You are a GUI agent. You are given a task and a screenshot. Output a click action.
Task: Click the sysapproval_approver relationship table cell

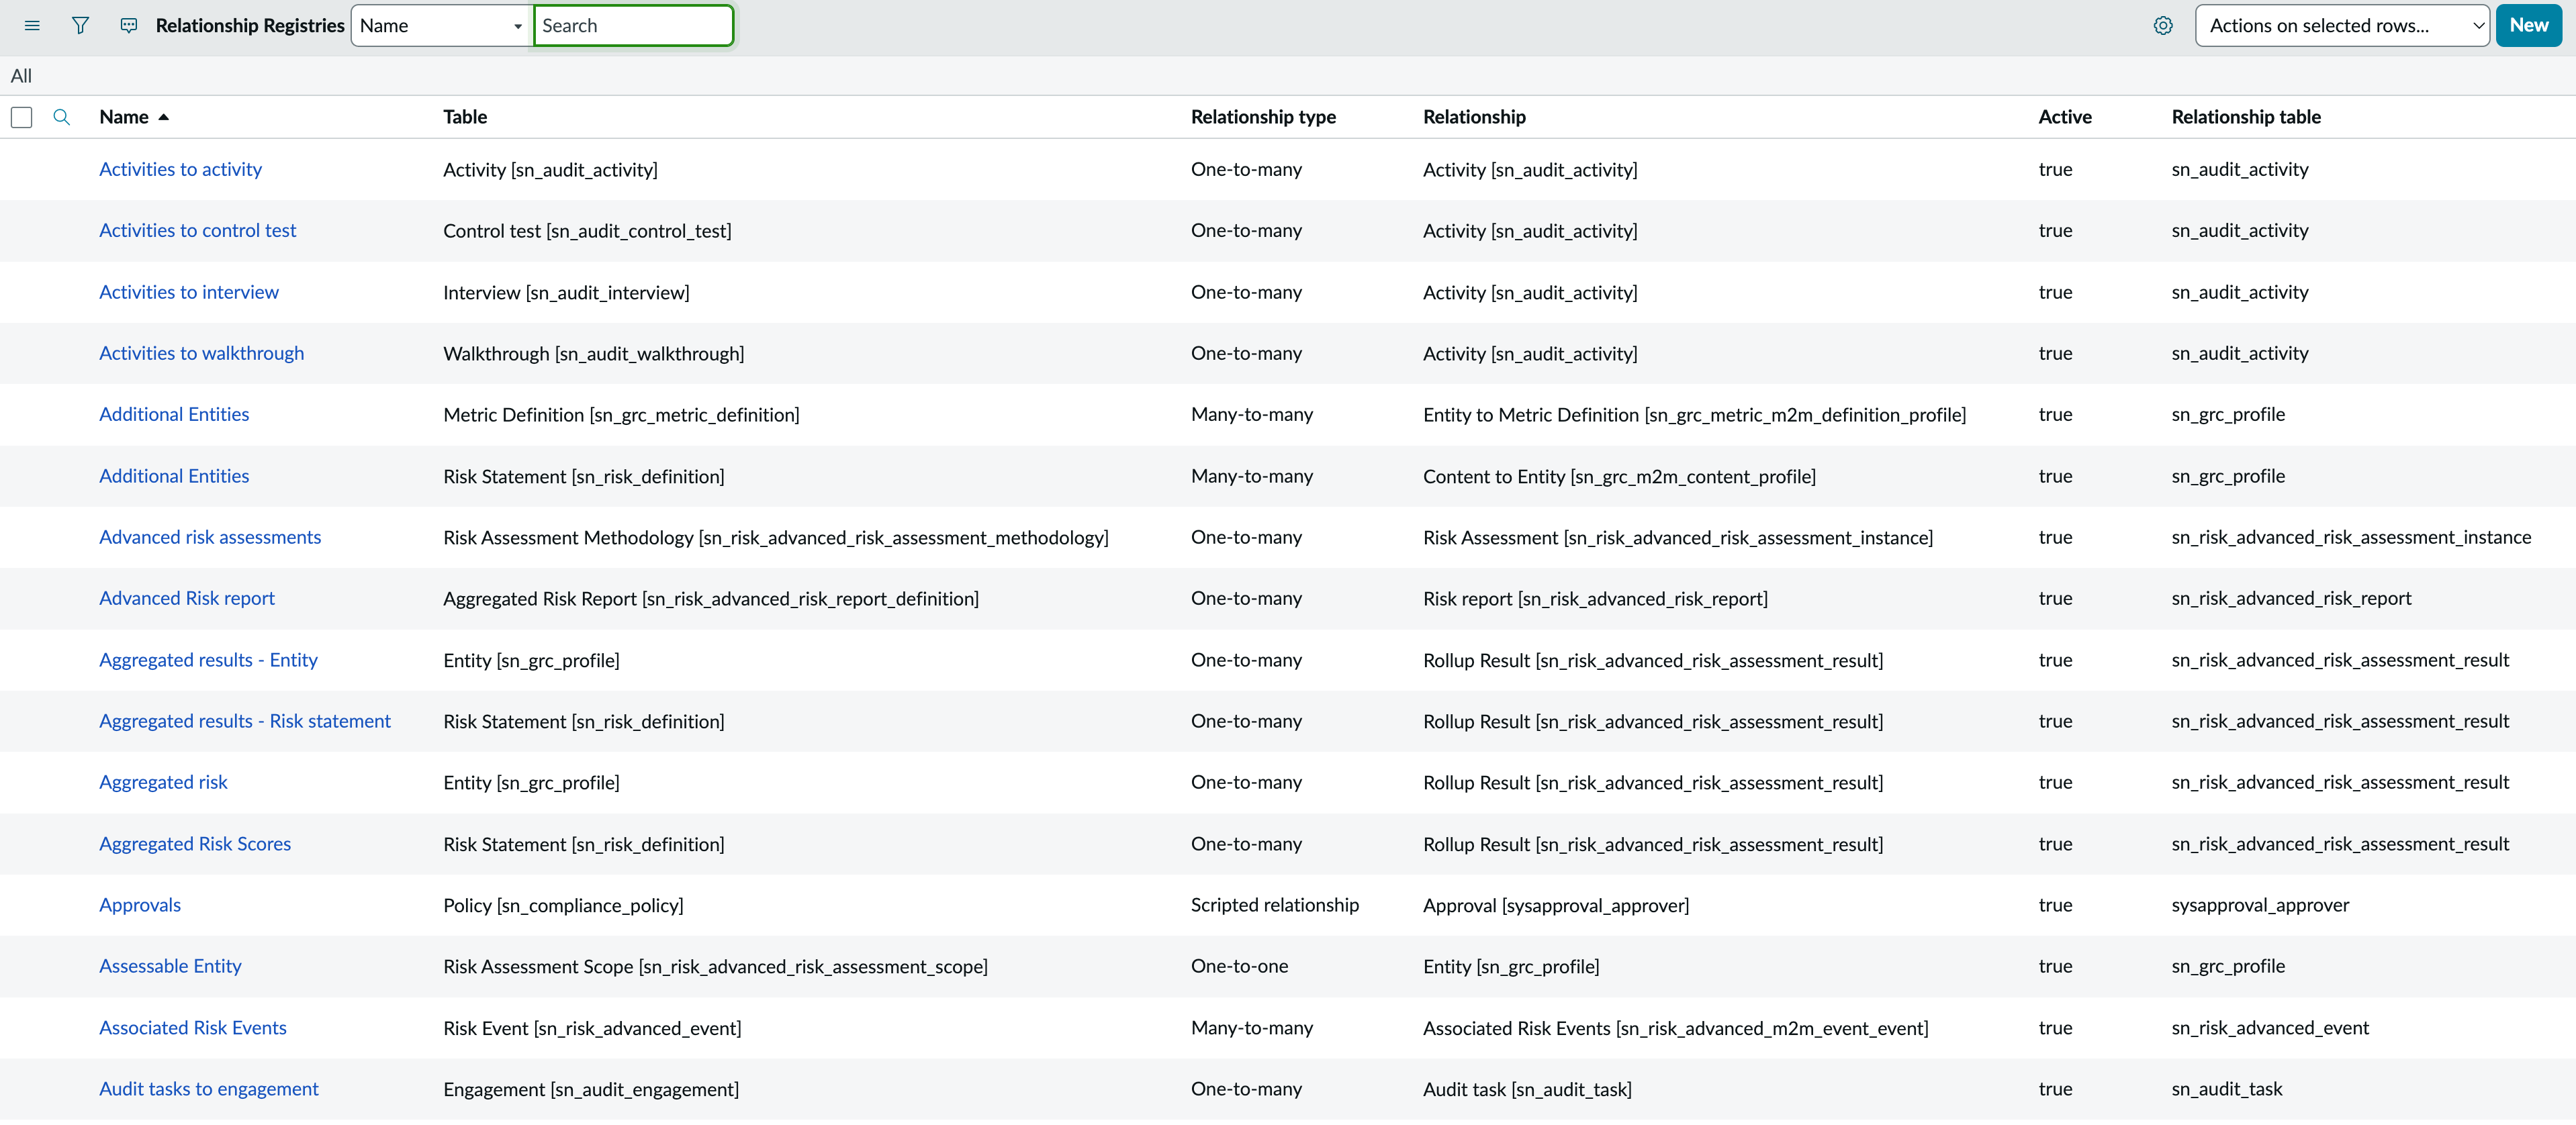(2260, 905)
